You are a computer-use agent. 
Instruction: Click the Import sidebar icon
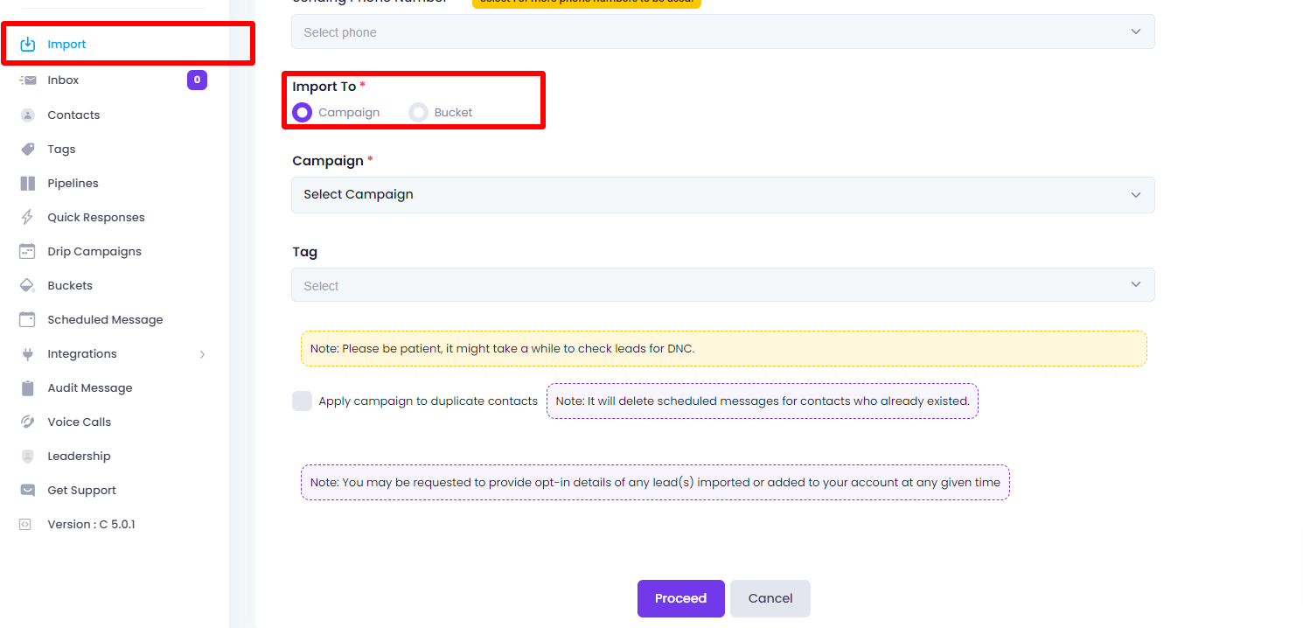pyautogui.click(x=27, y=44)
